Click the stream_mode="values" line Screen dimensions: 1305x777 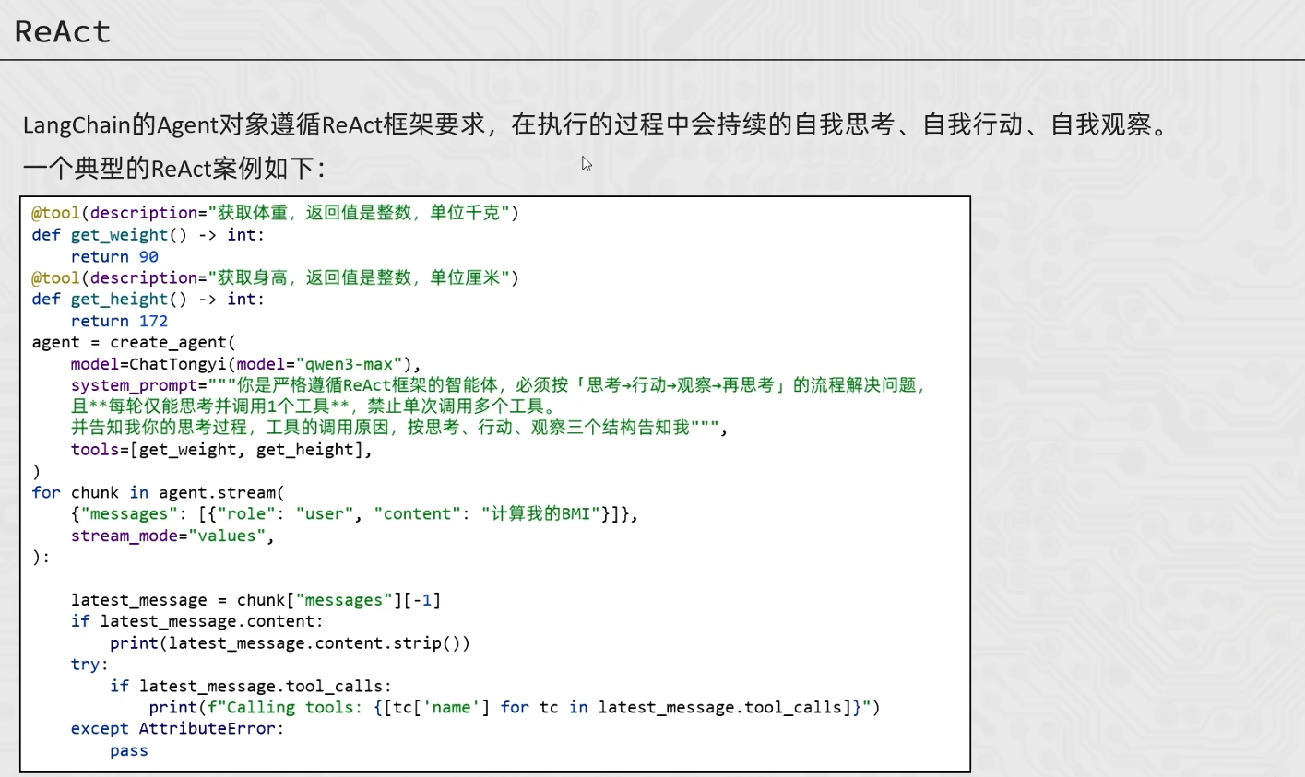[x=172, y=536]
